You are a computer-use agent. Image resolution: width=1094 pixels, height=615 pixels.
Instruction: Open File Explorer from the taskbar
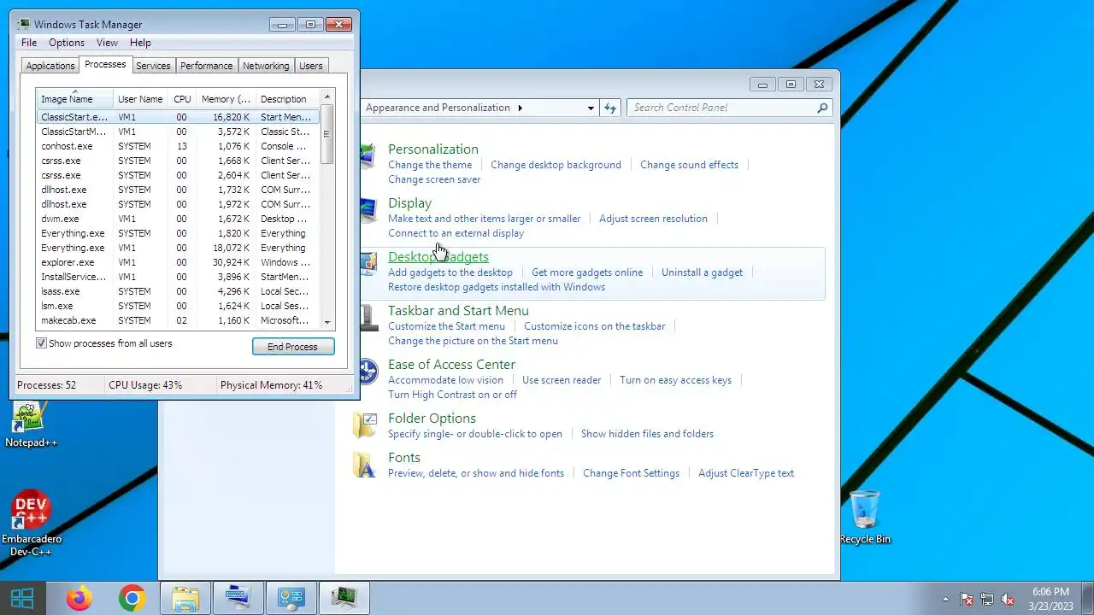(185, 599)
